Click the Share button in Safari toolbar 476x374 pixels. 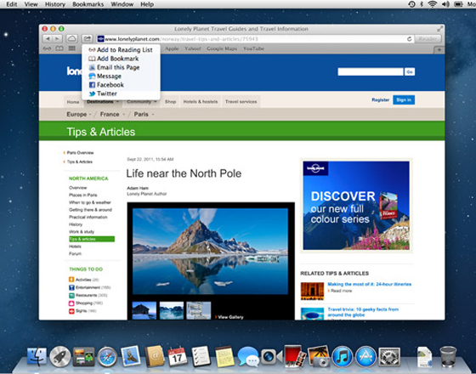pos(87,39)
